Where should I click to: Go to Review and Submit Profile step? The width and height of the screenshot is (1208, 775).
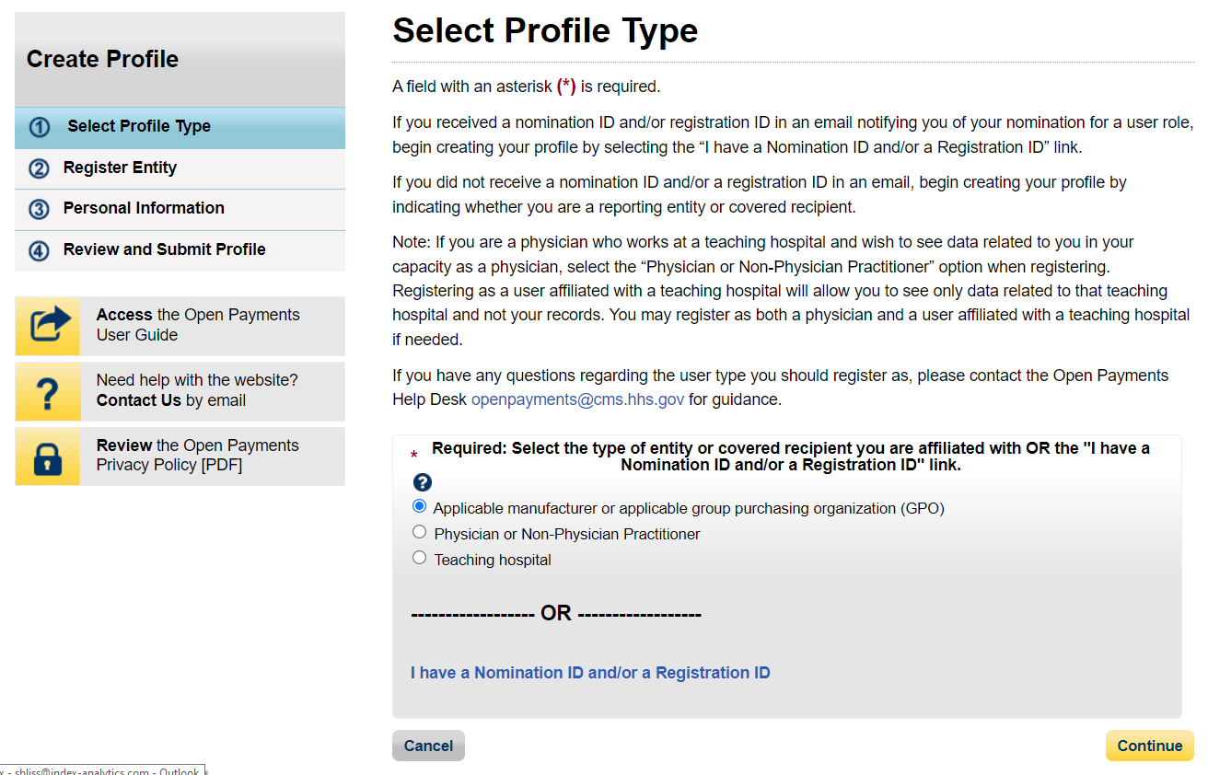click(x=164, y=249)
